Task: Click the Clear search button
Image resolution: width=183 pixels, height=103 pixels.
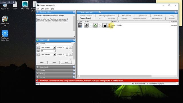Action: point(42,62)
